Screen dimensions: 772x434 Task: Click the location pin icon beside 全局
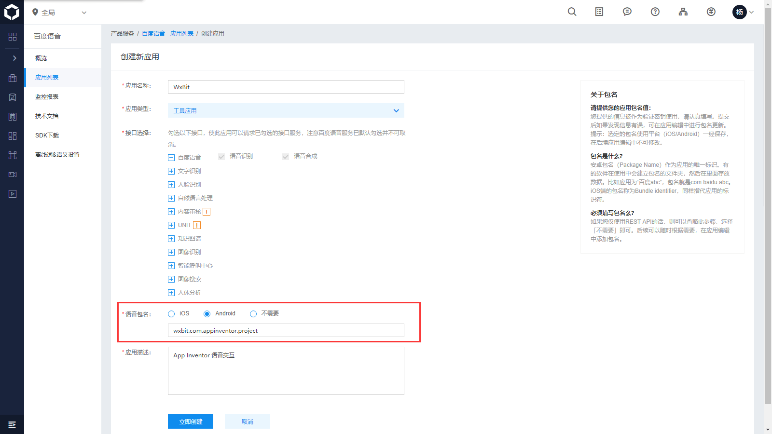click(35, 12)
